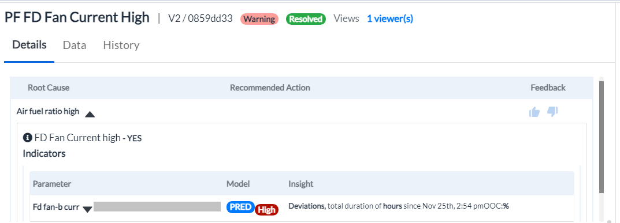Click the info icon beside FD Fan Current high

click(27, 138)
